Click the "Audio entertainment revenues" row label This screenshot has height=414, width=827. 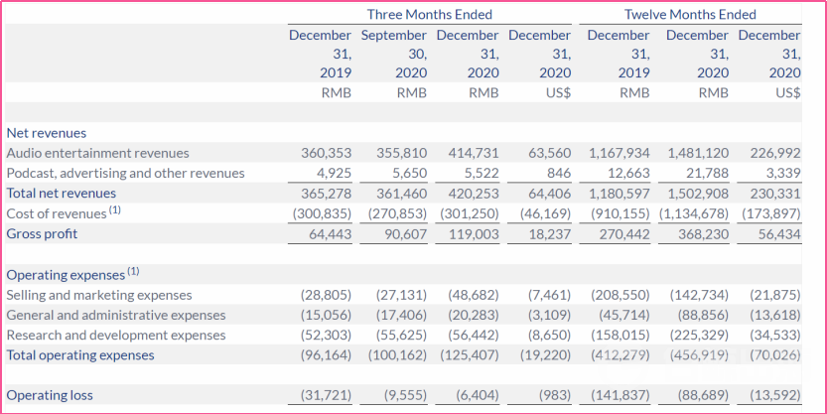(x=97, y=153)
